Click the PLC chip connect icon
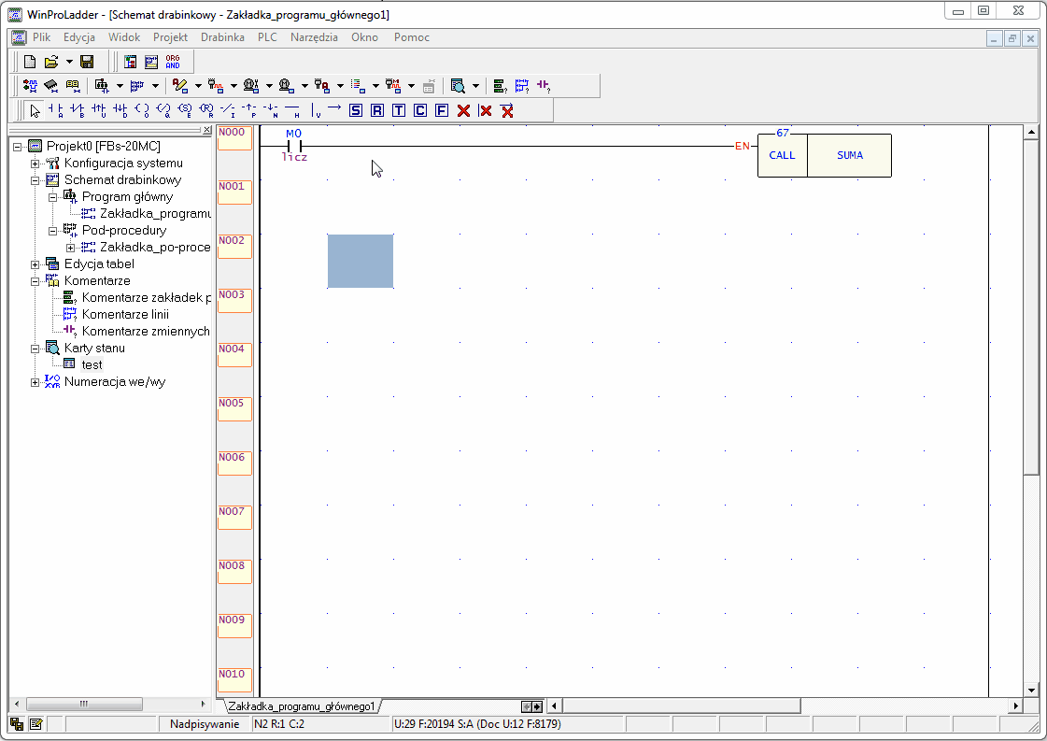Image resolution: width=1047 pixels, height=741 pixels. coord(50,86)
